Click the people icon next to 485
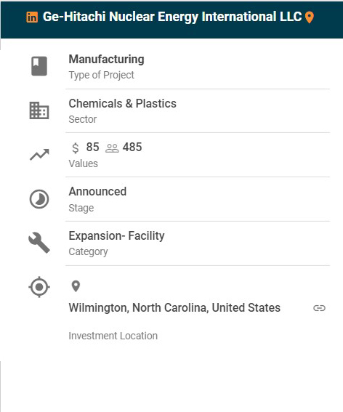This screenshot has height=412, width=343. [x=112, y=148]
